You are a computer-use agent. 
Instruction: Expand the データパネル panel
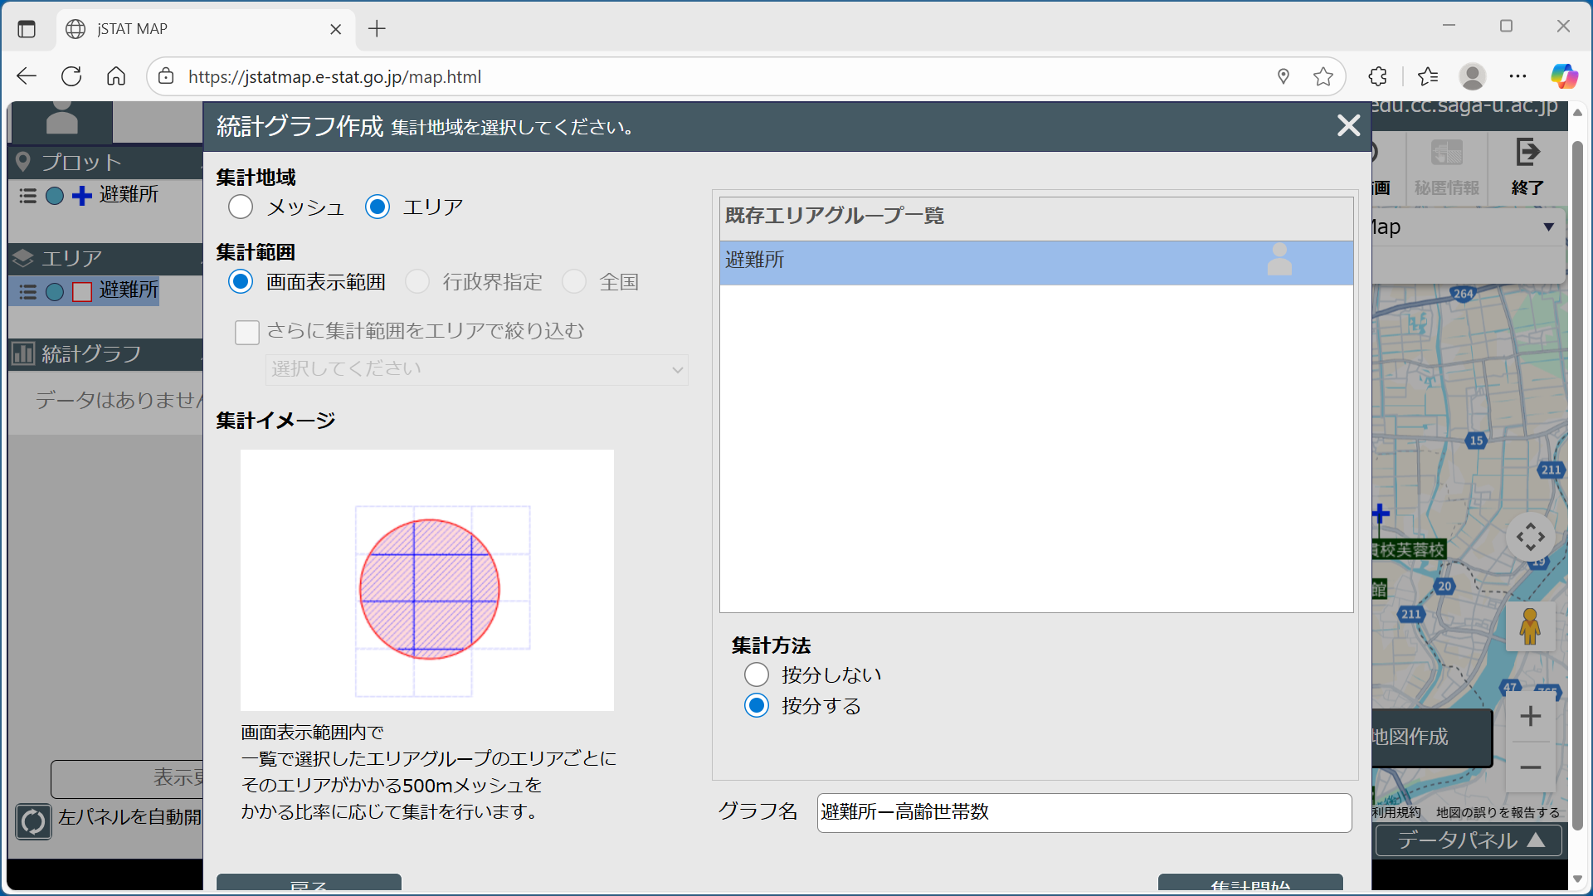pyautogui.click(x=1469, y=840)
